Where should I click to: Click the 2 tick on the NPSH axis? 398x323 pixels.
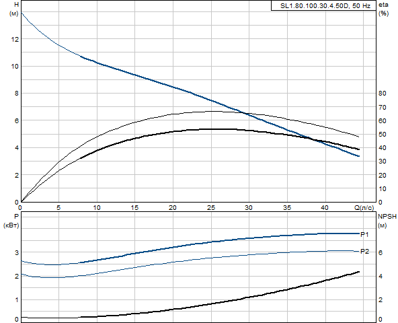point(381,300)
